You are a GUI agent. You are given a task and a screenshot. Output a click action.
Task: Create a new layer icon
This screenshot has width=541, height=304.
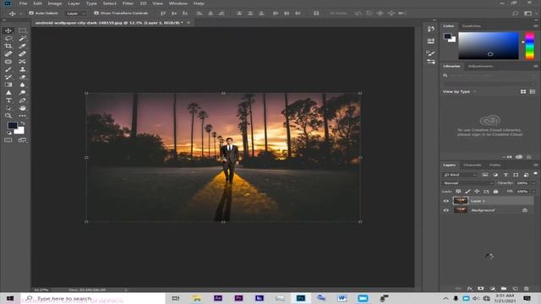click(x=515, y=289)
